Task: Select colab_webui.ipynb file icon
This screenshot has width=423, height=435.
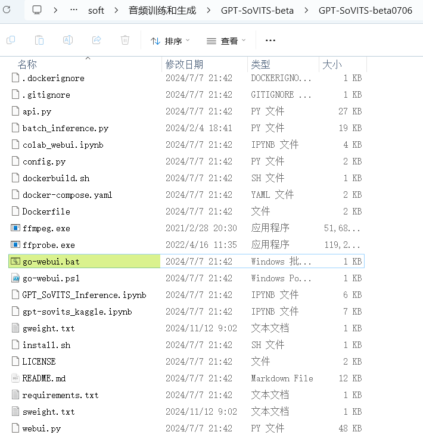Action: click(15, 145)
